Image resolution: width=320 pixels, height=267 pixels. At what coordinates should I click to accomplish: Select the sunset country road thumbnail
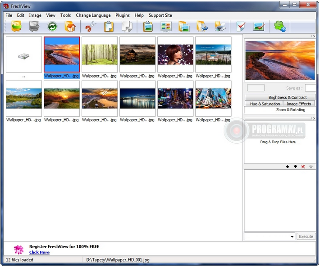tap(62, 99)
